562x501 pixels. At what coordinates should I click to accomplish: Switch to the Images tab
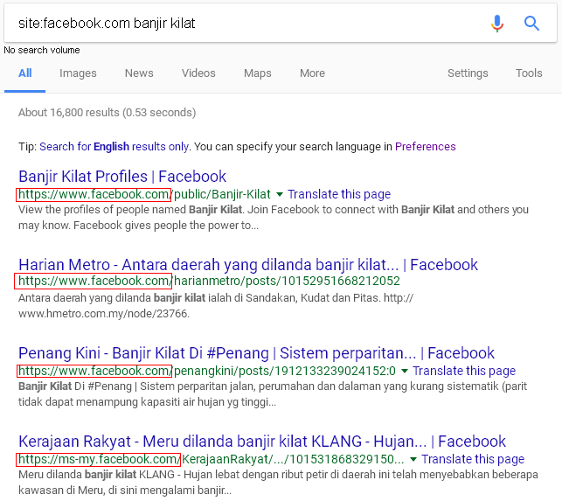click(x=78, y=73)
